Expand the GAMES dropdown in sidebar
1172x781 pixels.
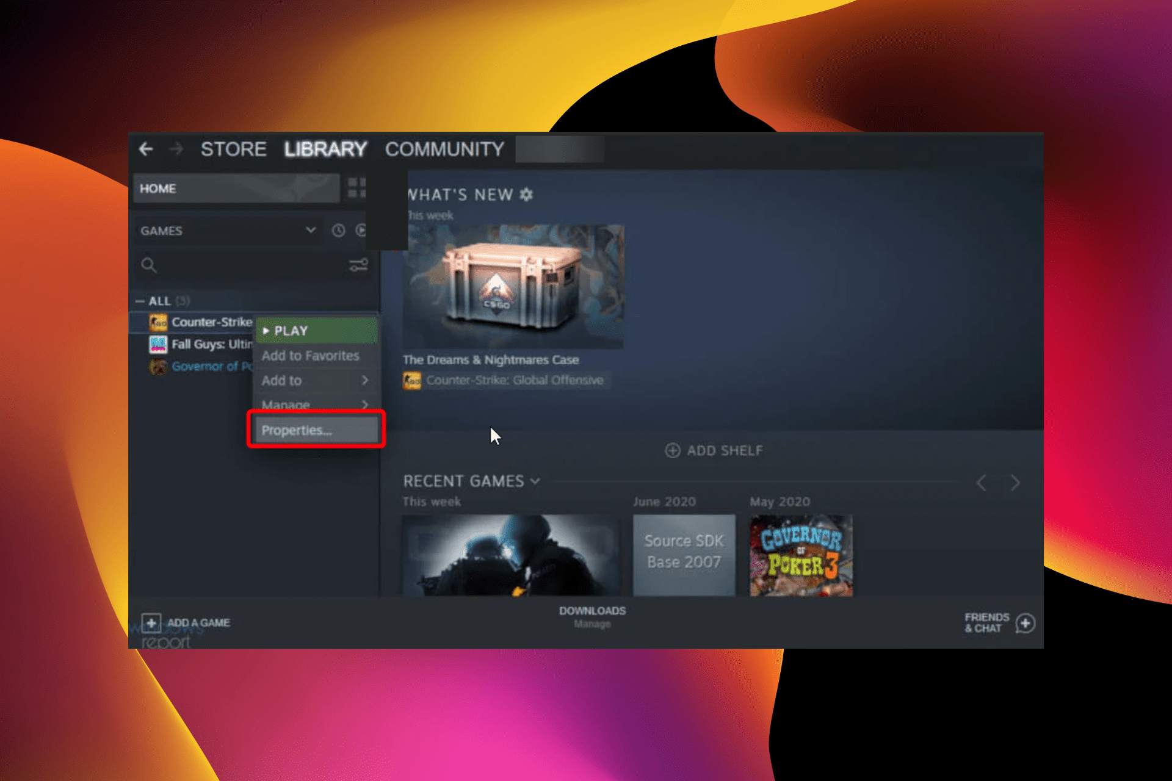[x=312, y=229]
